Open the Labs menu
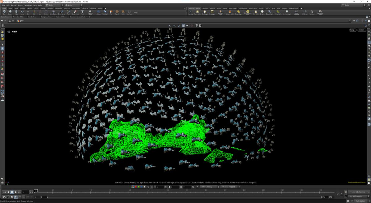The height and width of the screenshot is (203, 371). coord(35,5)
